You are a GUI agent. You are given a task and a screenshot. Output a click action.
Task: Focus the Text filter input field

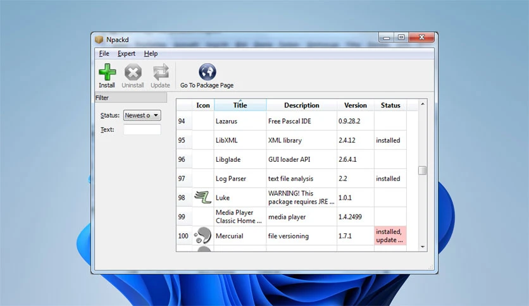pos(142,130)
